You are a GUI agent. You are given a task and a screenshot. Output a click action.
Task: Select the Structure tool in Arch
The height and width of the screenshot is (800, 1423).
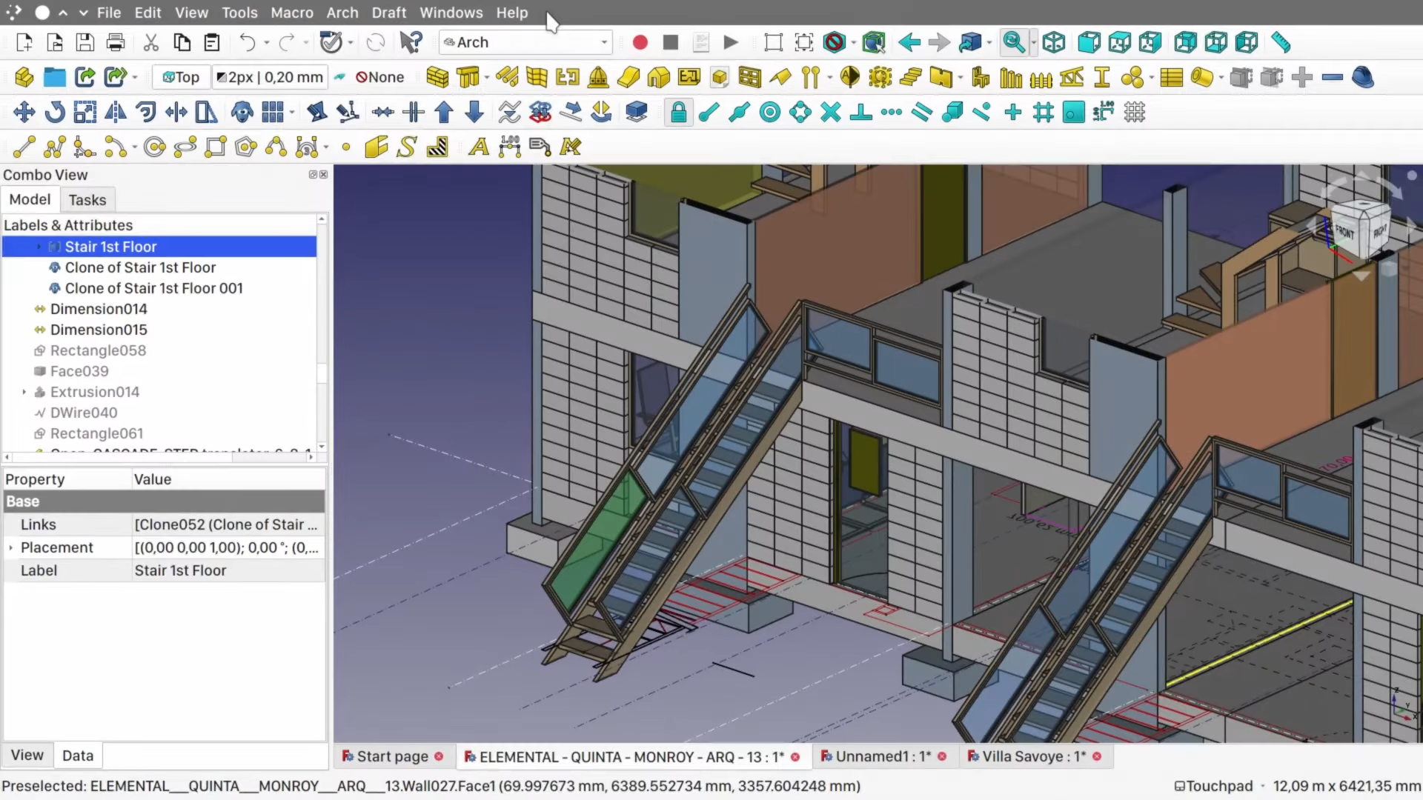pyautogui.click(x=466, y=77)
